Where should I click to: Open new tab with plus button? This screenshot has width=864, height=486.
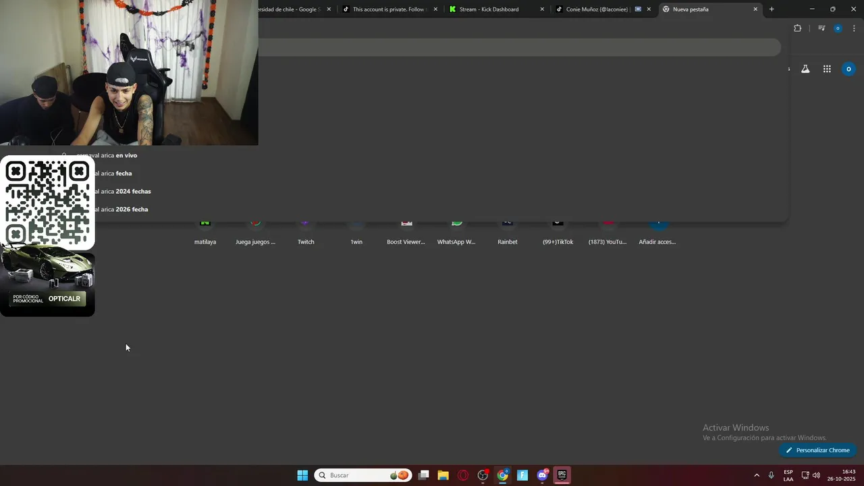[x=772, y=9]
